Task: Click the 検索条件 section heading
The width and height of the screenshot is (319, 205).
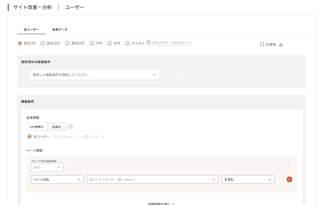Action: [28, 101]
